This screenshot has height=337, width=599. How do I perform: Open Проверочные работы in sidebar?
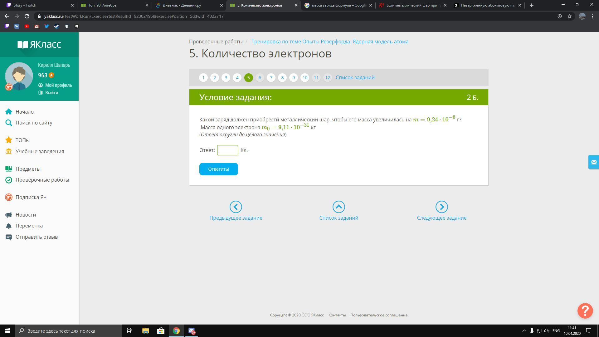tap(42, 180)
